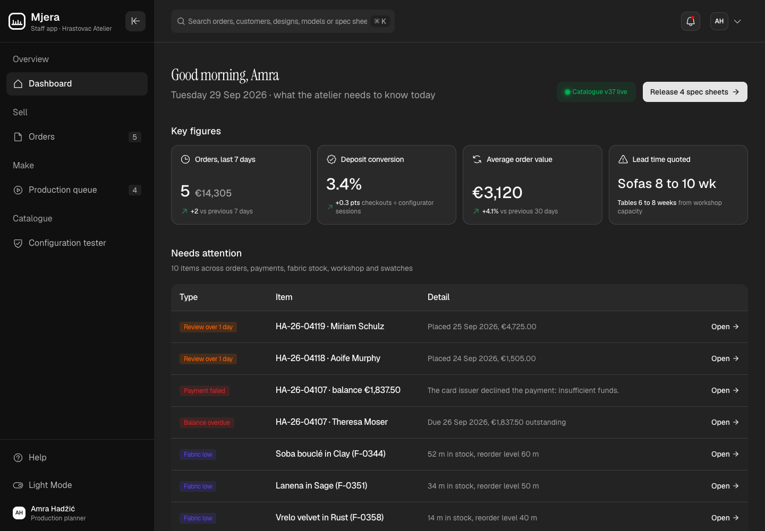Open the Miriam Schulz order row
The image size is (765, 531).
(459, 327)
